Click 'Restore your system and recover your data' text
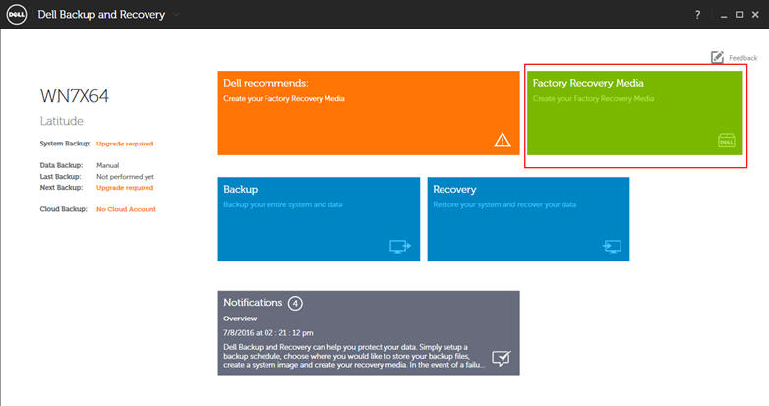769x406 pixels. coord(504,204)
